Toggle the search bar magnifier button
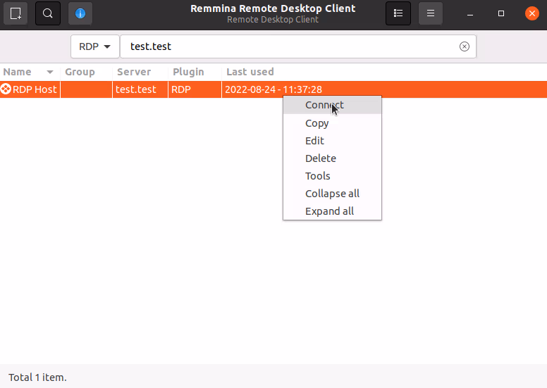The width and height of the screenshot is (547, 388). click(48, 13)
